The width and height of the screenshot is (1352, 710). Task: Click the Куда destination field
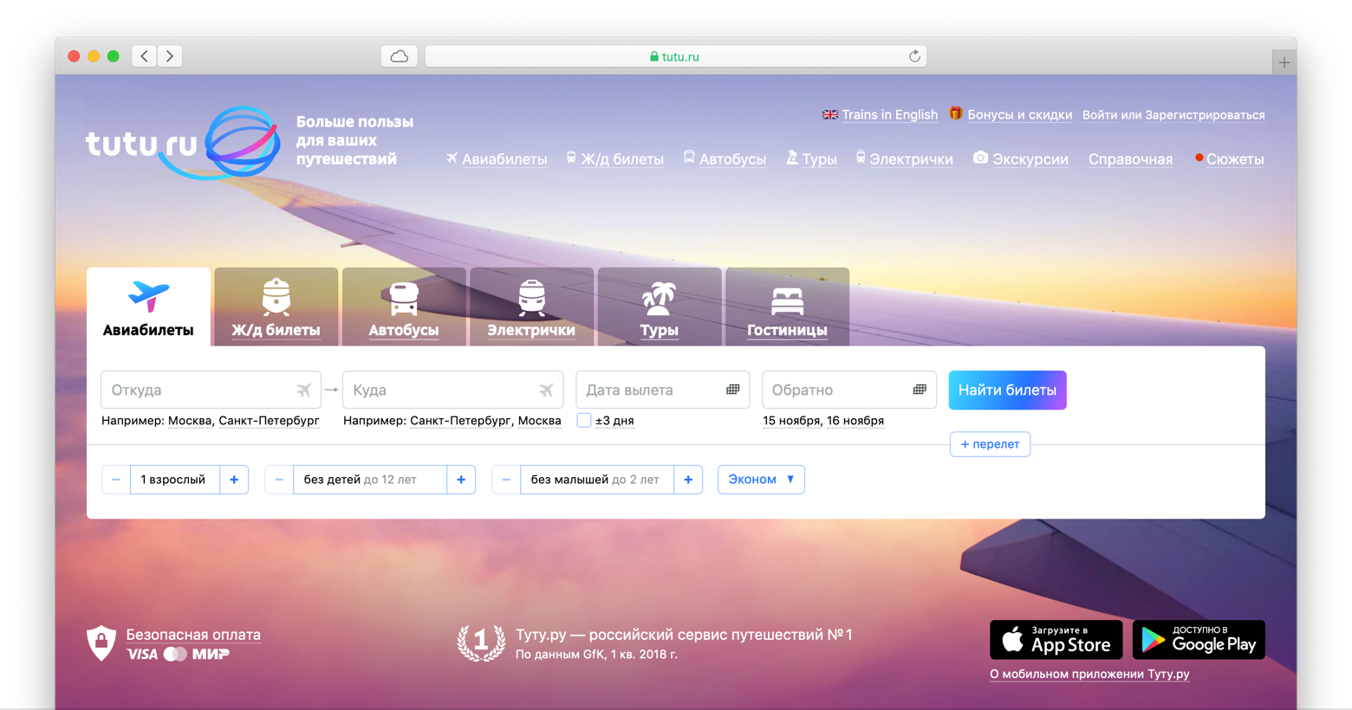453,390
